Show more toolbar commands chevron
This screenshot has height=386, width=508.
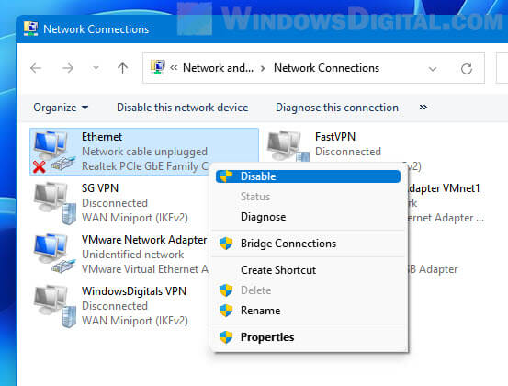423,107
